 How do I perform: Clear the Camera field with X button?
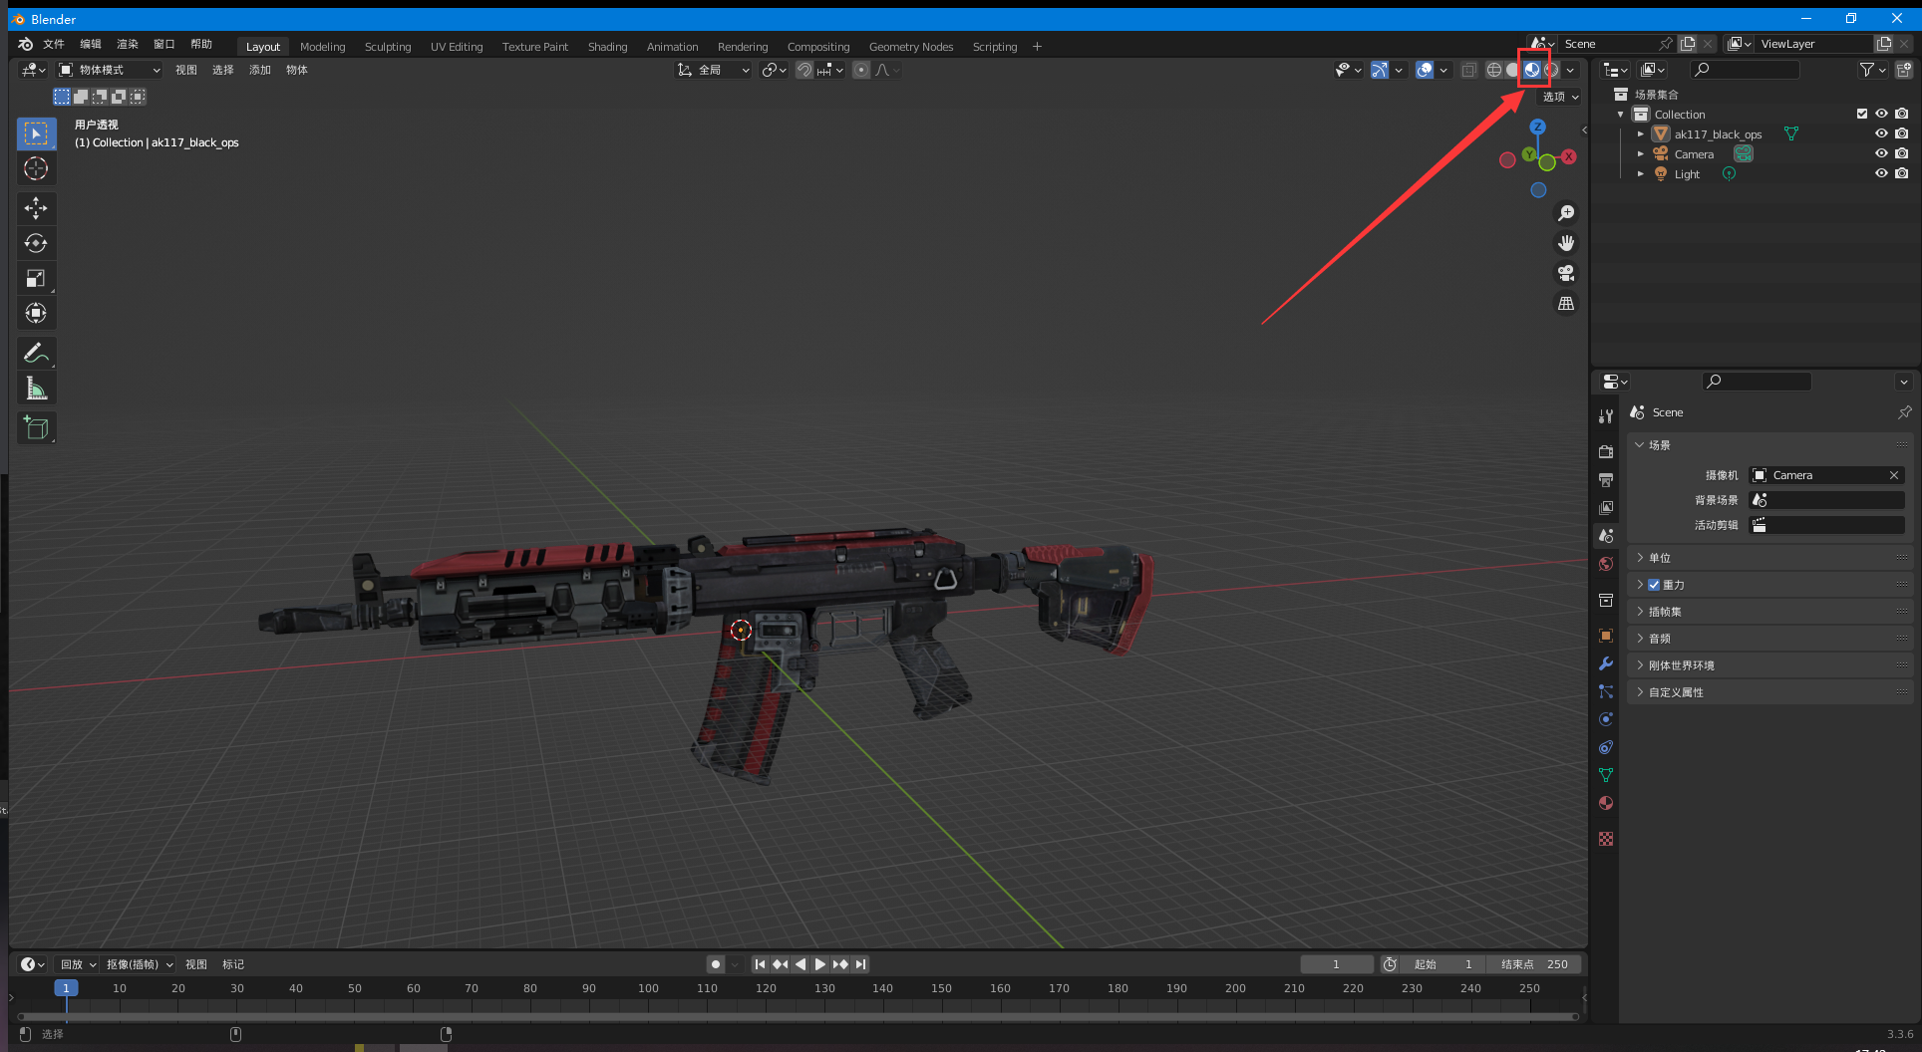pyautogui.click(x=1893, y=475)
